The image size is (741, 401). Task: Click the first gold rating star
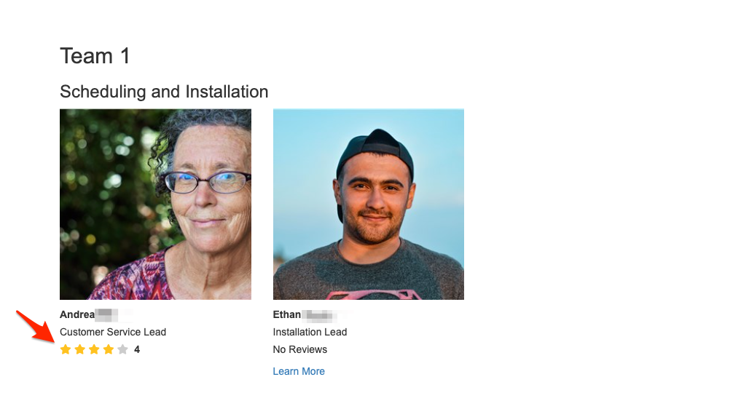66,350
